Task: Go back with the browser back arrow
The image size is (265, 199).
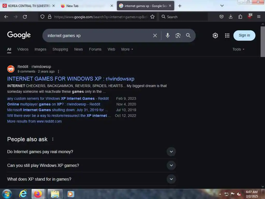Action: [x=6, y=17]
